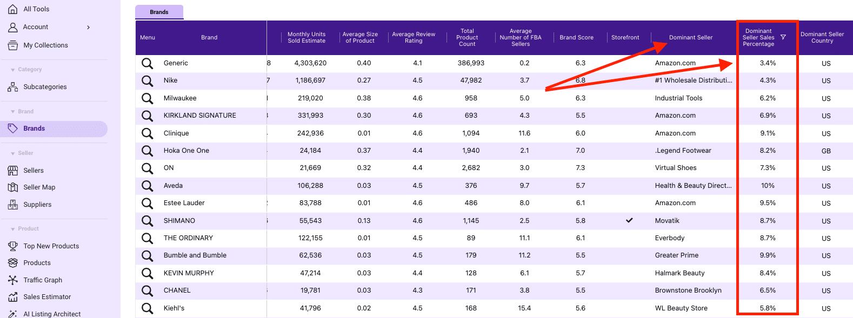The width and height of the screenshot is (853, 318).
Task: Open the Sellers page
Action: (34, 171)
